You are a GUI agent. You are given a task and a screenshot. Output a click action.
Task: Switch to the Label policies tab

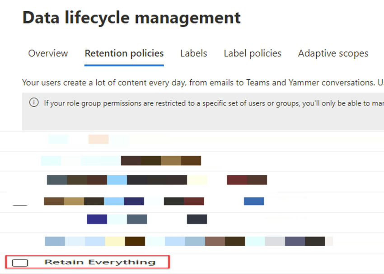point(252,53)
